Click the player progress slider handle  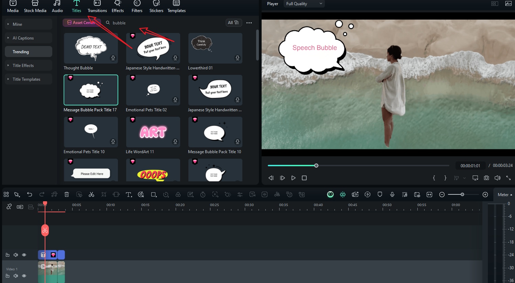(316, 166)
